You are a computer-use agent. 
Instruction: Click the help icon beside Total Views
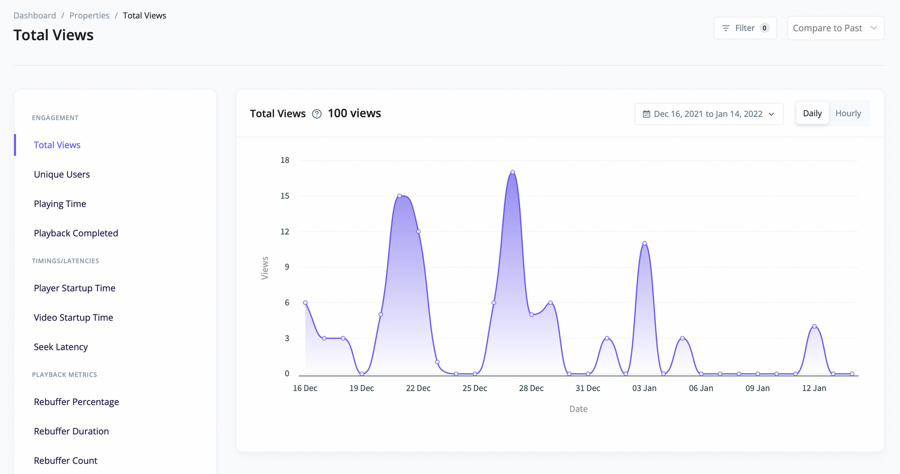[317, 114]
